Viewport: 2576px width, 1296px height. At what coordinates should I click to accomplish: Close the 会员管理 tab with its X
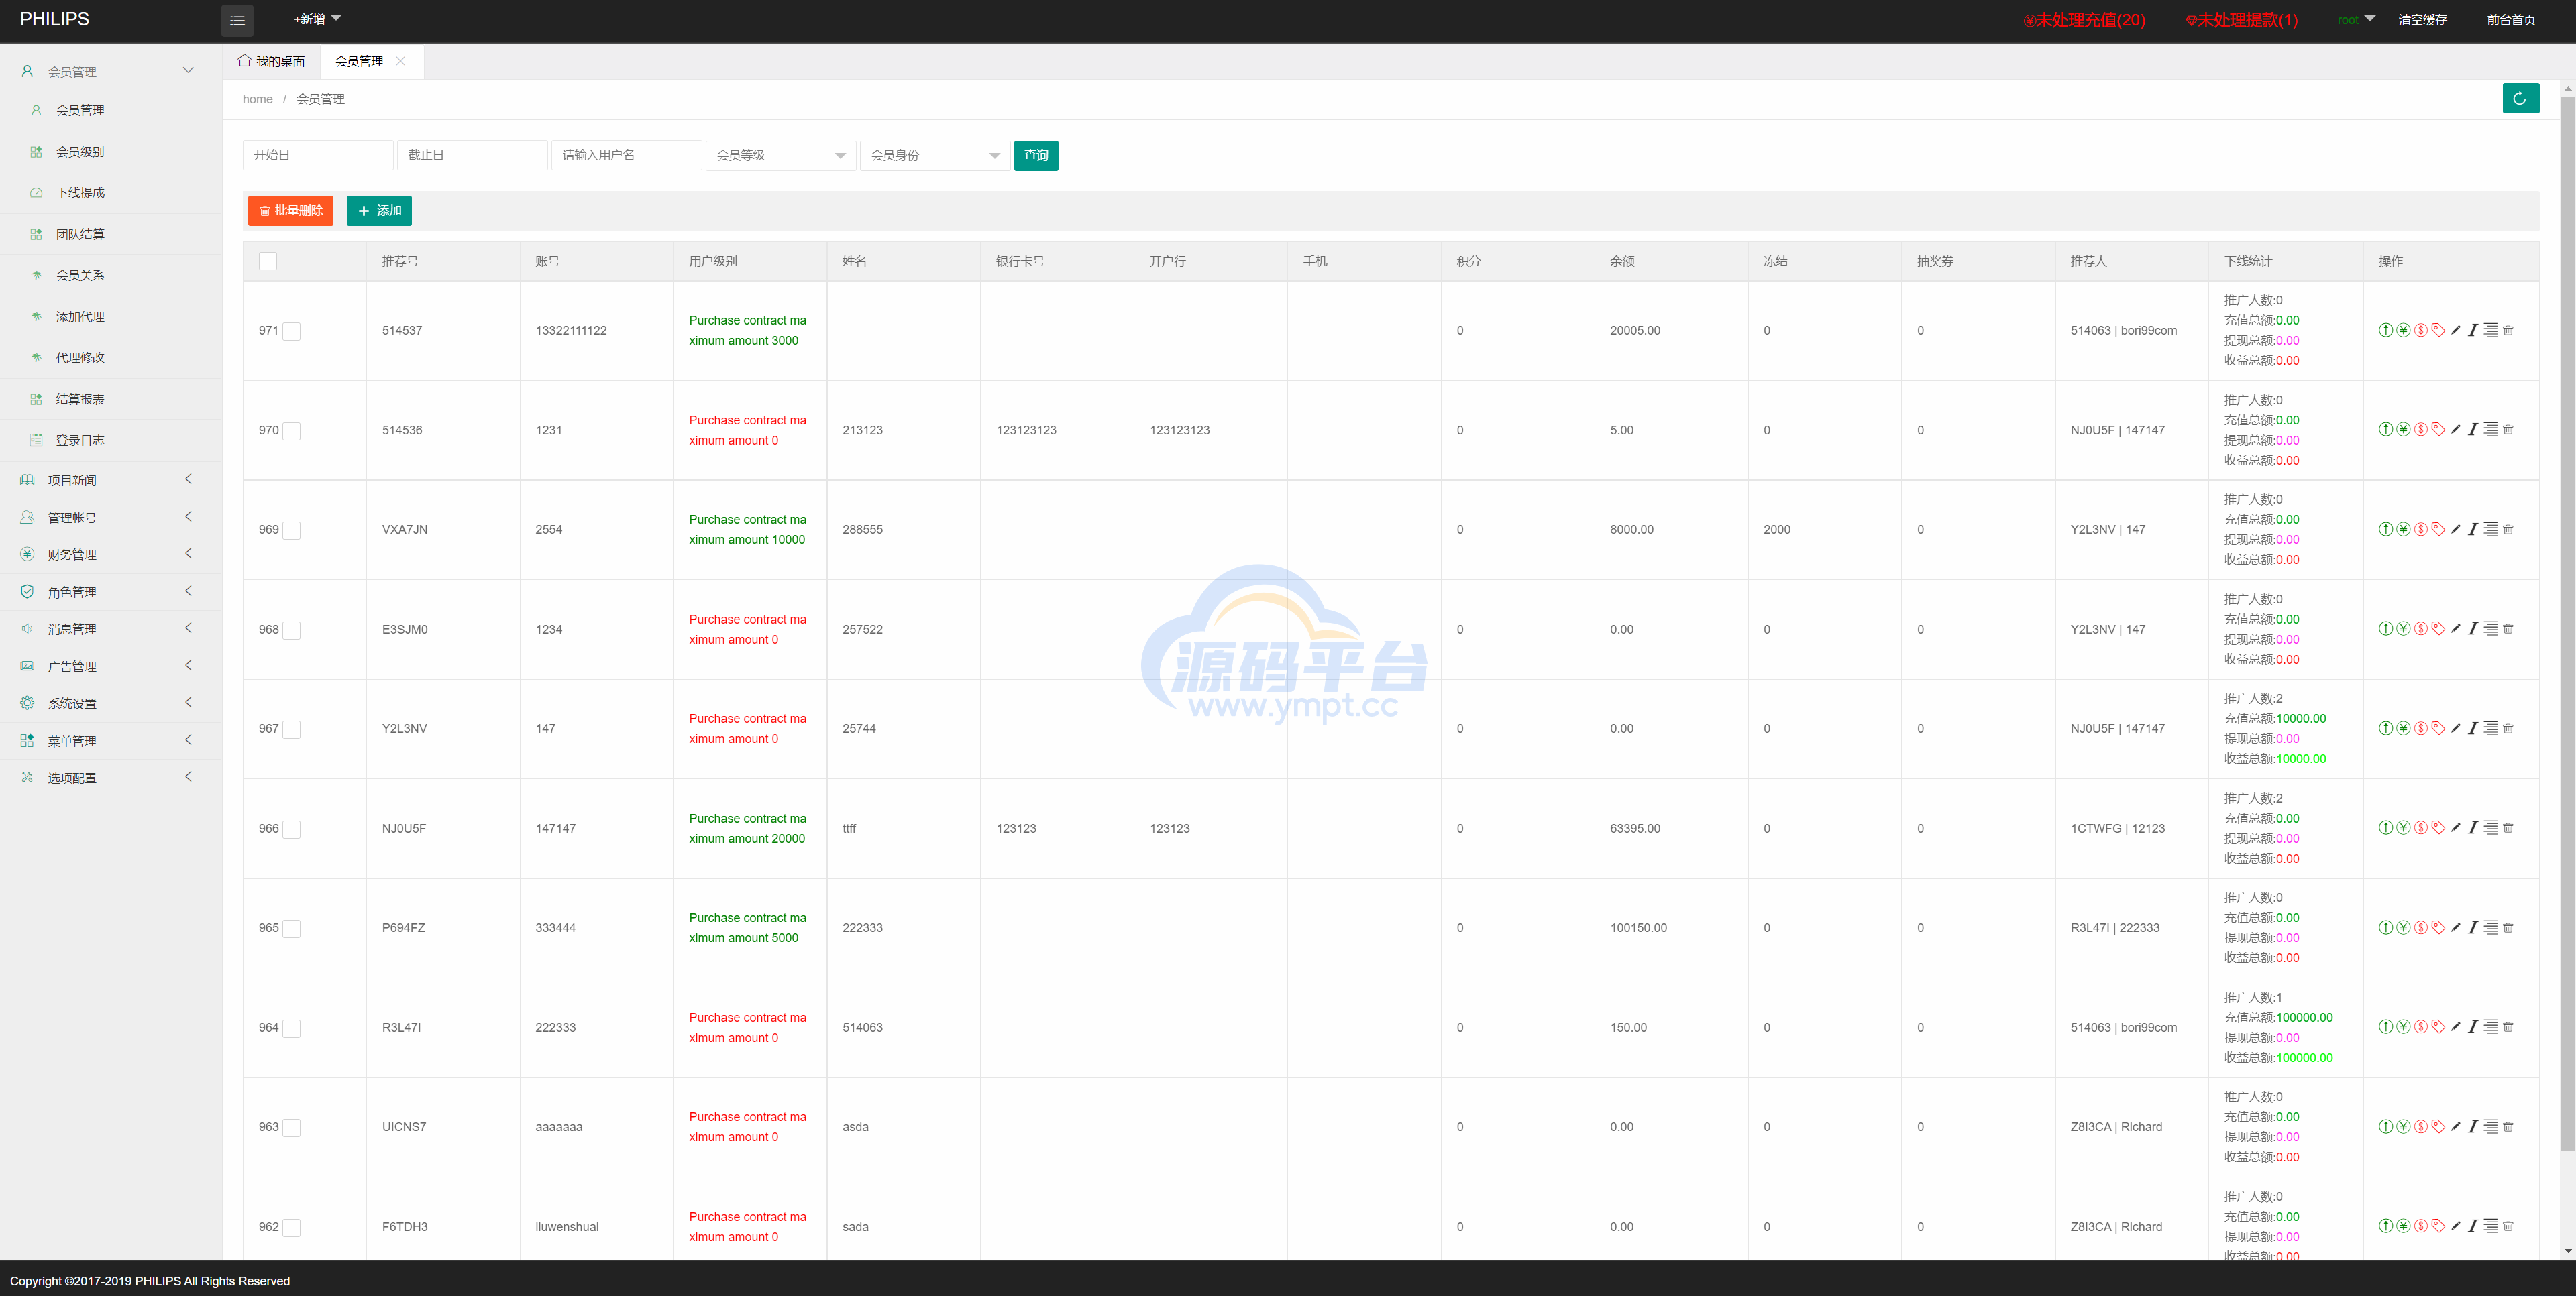[x=401, y=61]
